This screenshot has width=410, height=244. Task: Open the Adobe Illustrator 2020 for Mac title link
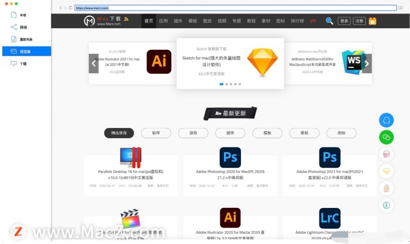[x=230, y=235]
